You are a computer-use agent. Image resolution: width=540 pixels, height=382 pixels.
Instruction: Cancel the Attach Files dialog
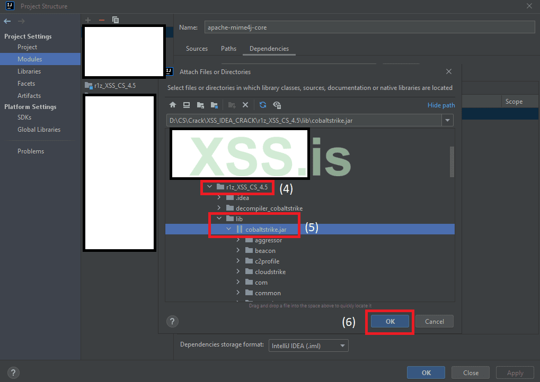point(434,322)
